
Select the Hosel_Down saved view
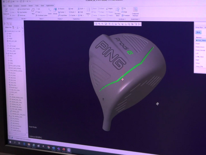coord(200,47)
